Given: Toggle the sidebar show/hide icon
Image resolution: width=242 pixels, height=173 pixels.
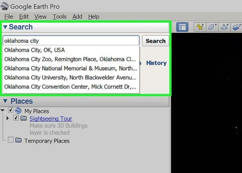Looking at the screenshot, I should pos(182,27).
